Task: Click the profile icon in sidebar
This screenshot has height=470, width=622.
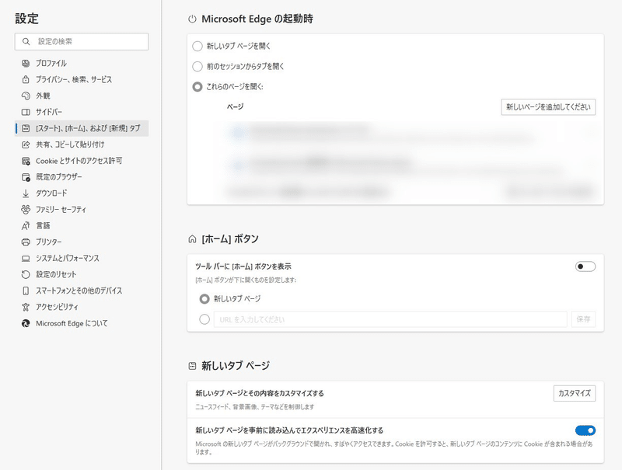Action: (x=26, y=63)
